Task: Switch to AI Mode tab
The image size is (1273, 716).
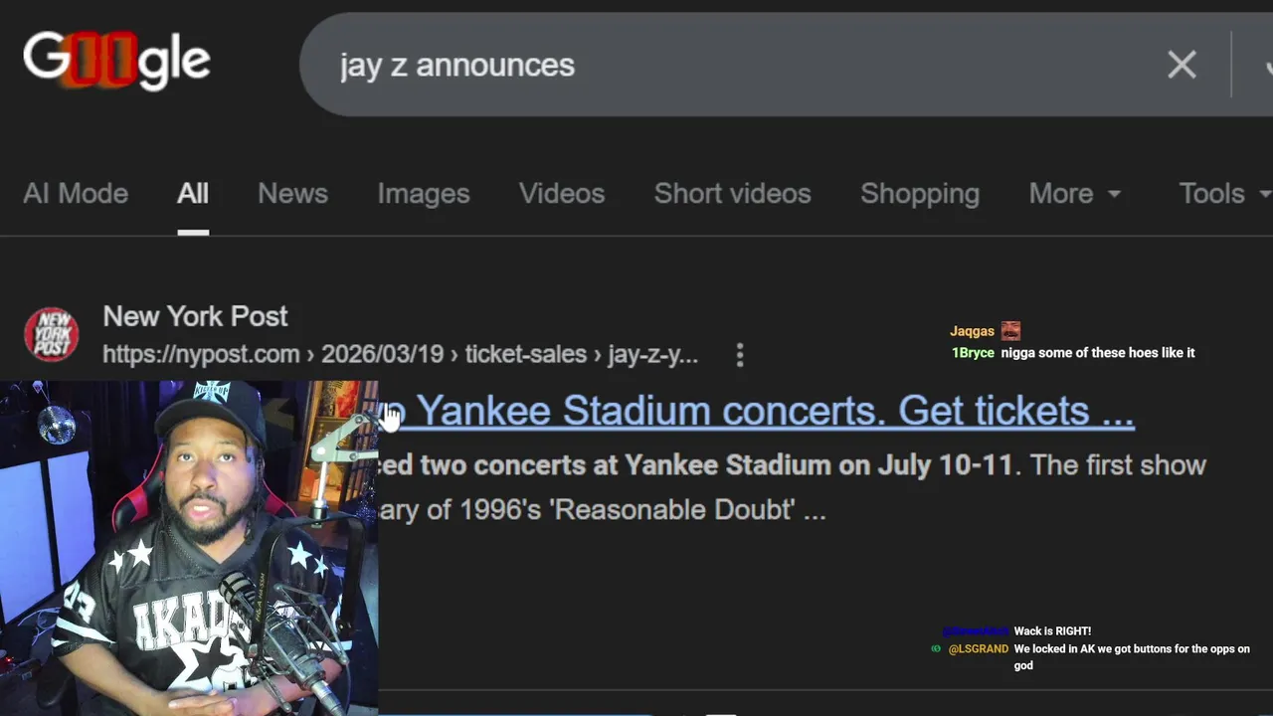Action: click(76, 194)
